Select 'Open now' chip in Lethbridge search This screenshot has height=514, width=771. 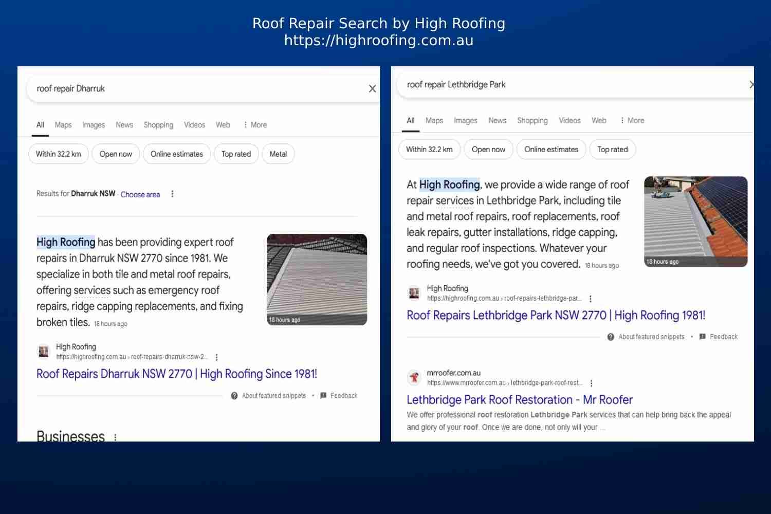[x=488, y=149]
